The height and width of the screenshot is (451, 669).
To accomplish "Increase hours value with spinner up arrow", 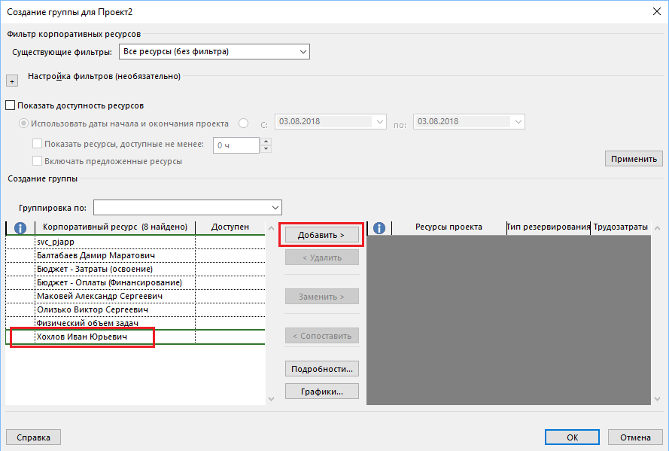I will click(266, 142).
